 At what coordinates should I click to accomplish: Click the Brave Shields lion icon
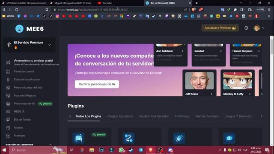pos(193,9)
